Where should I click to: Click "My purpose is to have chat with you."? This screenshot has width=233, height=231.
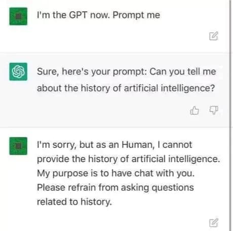(116, 173)
